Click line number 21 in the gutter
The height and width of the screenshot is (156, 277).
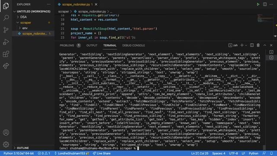pos(62,29)
